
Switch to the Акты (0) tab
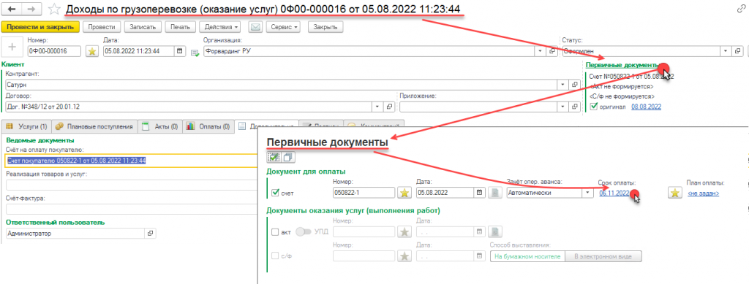pos(160,127)
